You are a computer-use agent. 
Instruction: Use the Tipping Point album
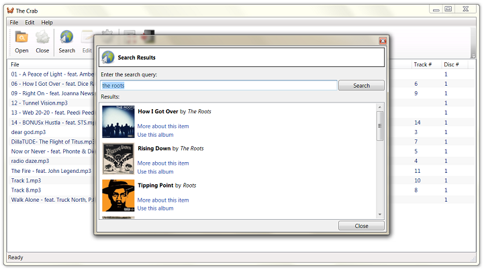point(155,208)
